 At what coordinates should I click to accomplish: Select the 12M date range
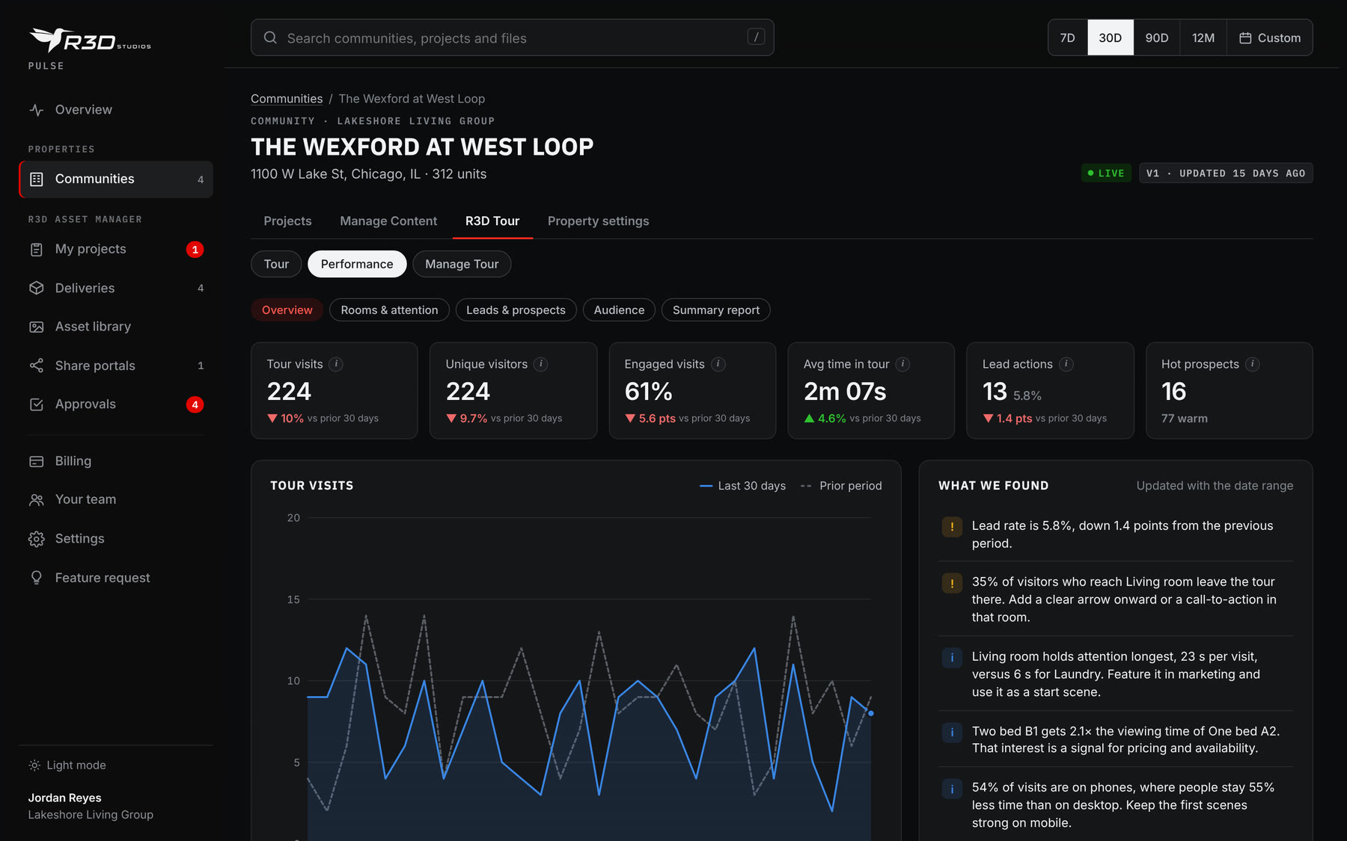pos(1203,38)
